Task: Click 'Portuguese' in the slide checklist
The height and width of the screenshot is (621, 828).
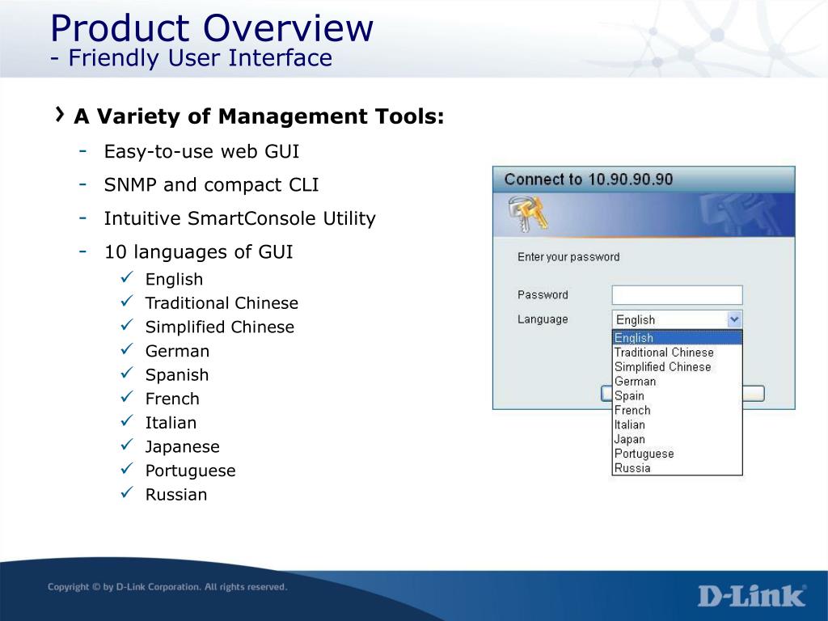Action: point(191,471)
